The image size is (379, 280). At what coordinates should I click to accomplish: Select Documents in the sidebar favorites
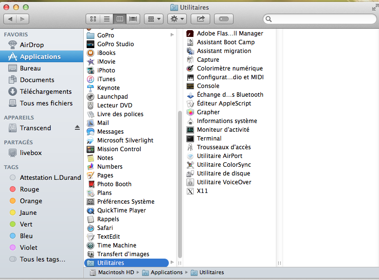tap(37, 80)
